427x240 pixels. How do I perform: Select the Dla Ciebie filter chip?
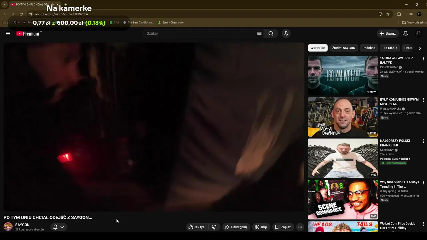(x=390, y=48)
